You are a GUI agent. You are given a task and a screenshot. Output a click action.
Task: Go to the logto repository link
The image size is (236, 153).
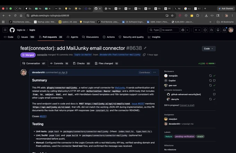[32, 30]
